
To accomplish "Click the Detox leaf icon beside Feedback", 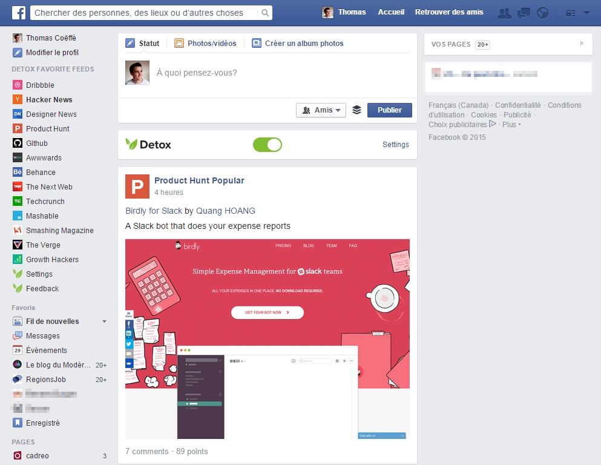I will tap(18, 288).
